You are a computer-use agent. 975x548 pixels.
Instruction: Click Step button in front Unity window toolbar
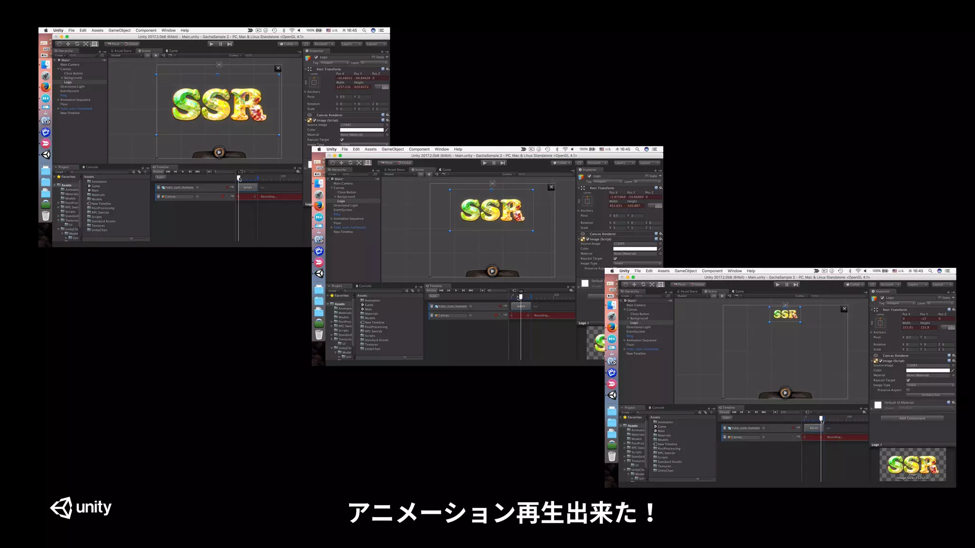click(796, 284)
